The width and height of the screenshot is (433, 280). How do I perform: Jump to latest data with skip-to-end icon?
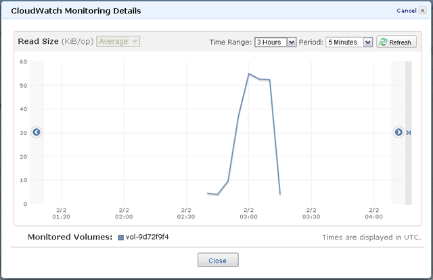(408, 132)
